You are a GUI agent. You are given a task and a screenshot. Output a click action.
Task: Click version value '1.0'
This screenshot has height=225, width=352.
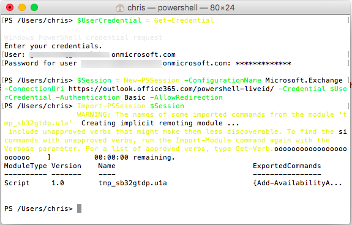[58, 183]
